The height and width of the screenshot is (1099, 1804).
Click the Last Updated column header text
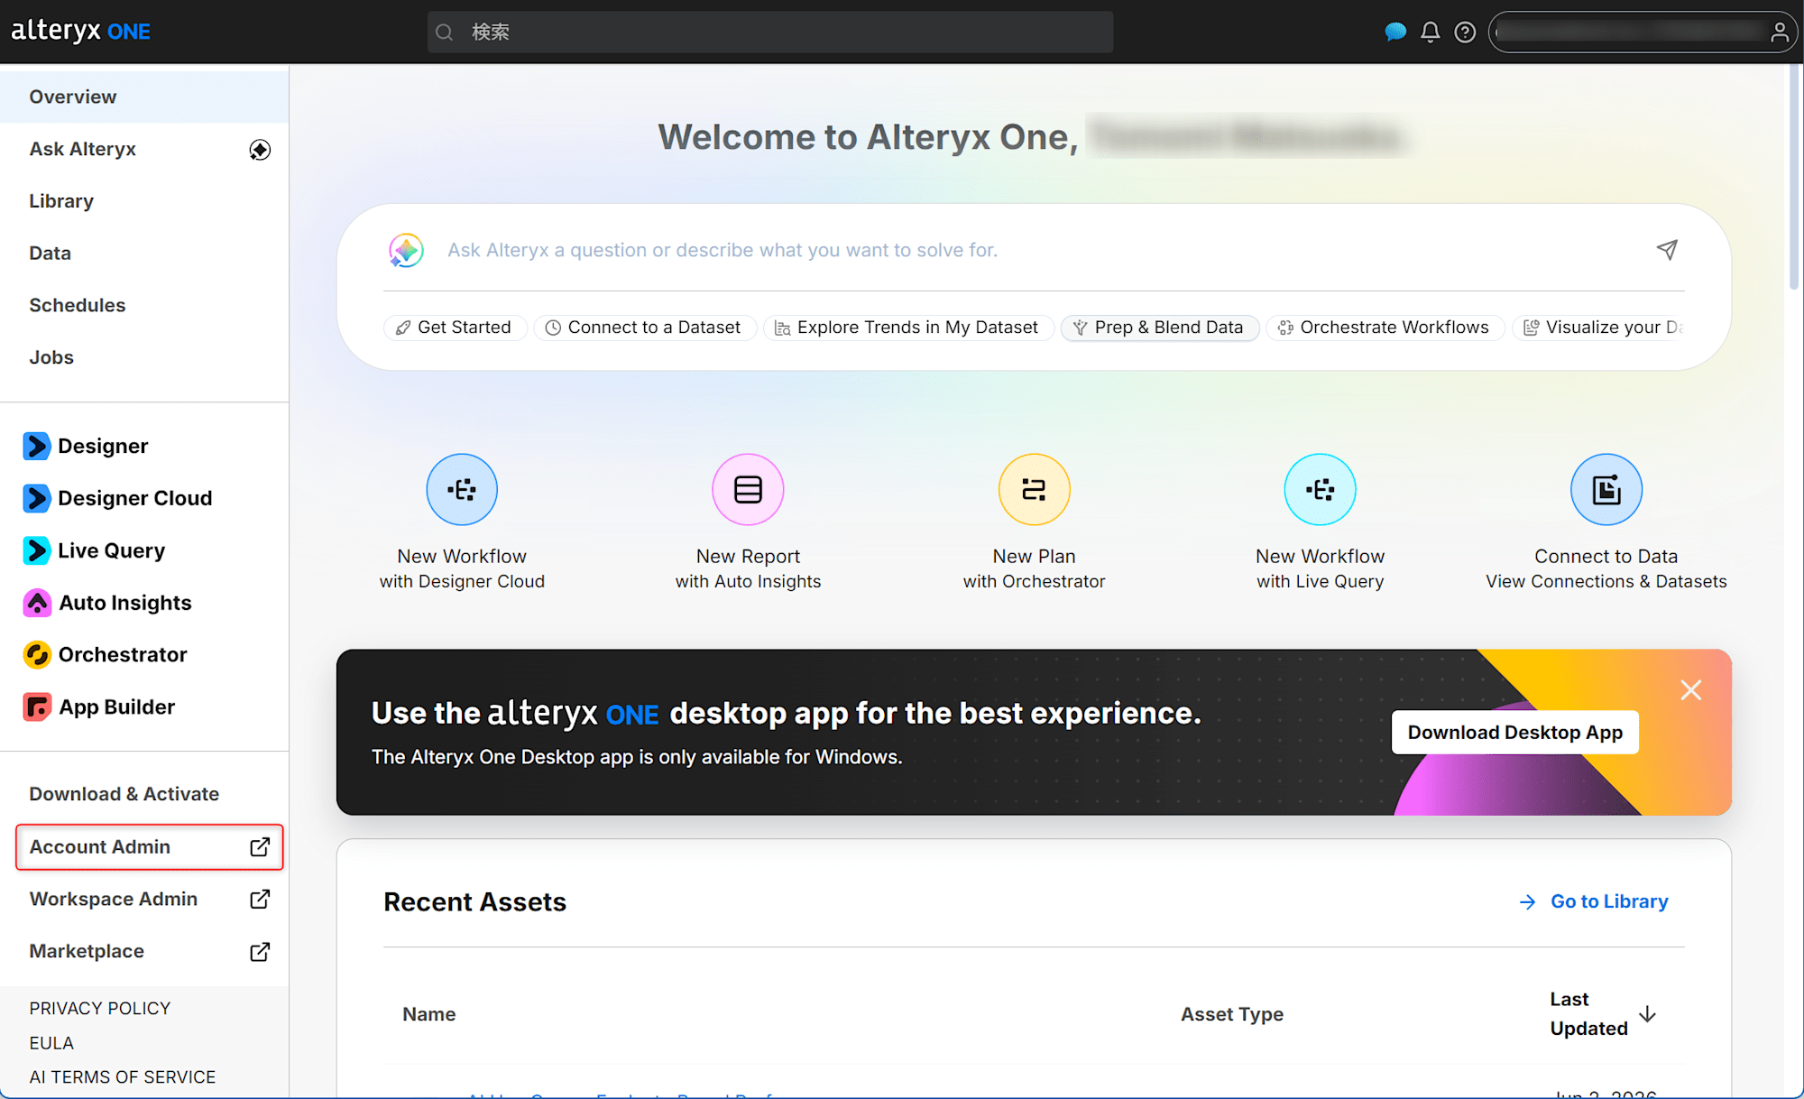tap(1589, 1014)
